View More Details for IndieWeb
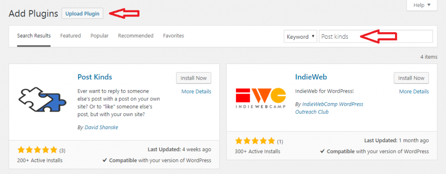This screenshot has height=174, width=446. click(x=414, y=91)
